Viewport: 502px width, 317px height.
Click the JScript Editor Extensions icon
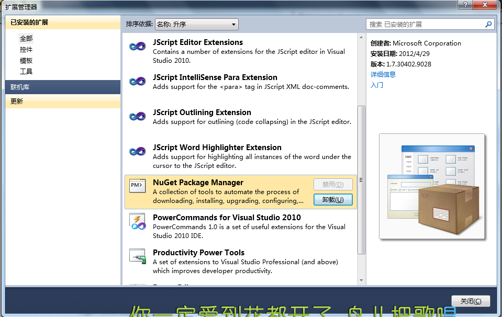point(137,47)
